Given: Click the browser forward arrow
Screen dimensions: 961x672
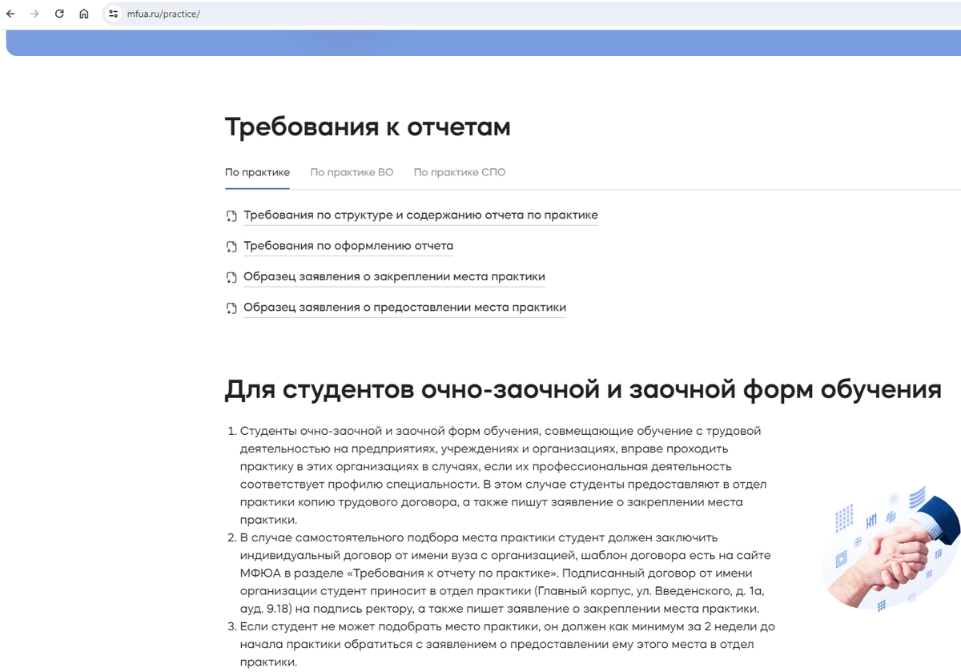Looking at the screenshot, I should pos(34,14).
